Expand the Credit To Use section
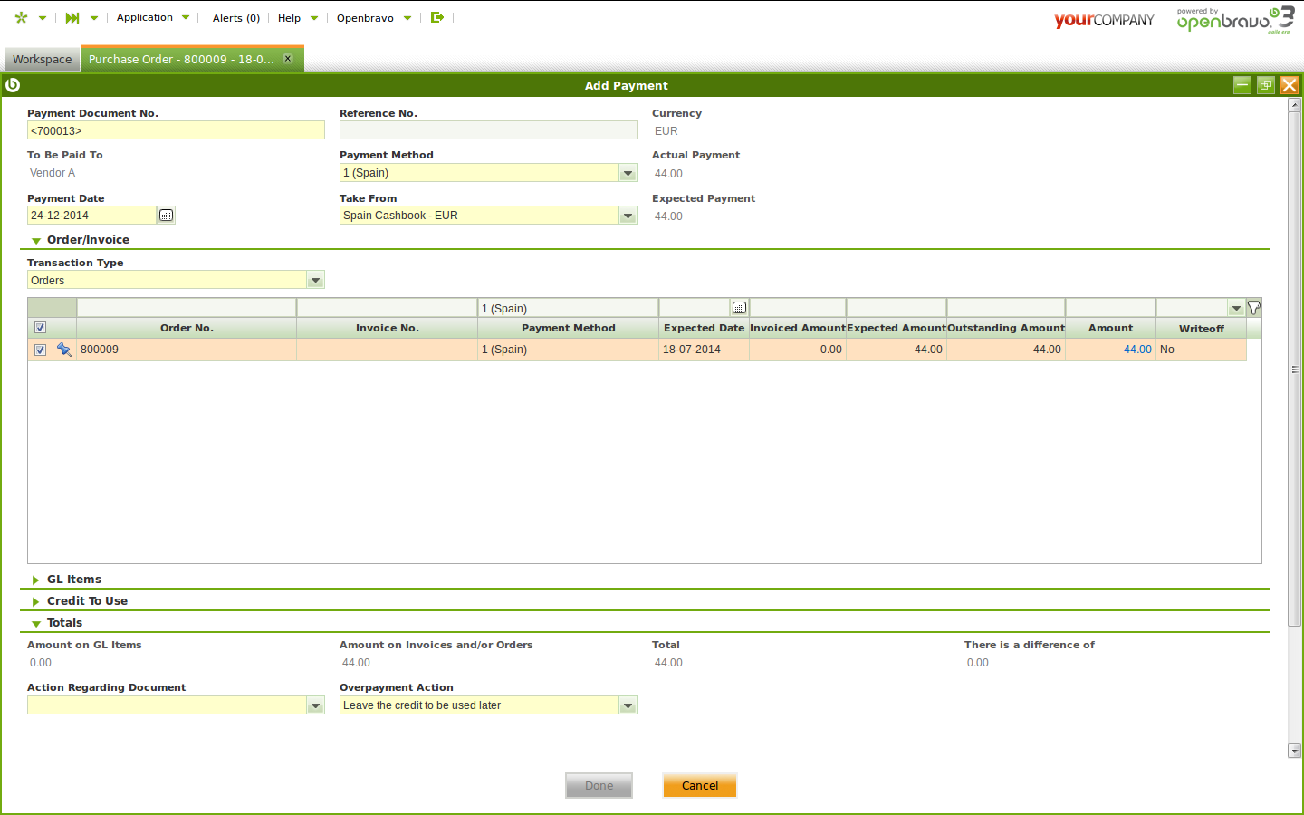The width and height of the screenshot is (1304, 815). tap(86, 601)
